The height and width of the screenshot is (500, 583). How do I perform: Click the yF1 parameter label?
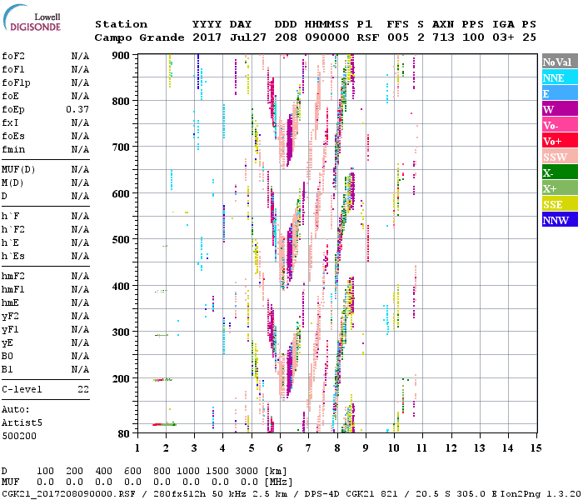point(10,330)
